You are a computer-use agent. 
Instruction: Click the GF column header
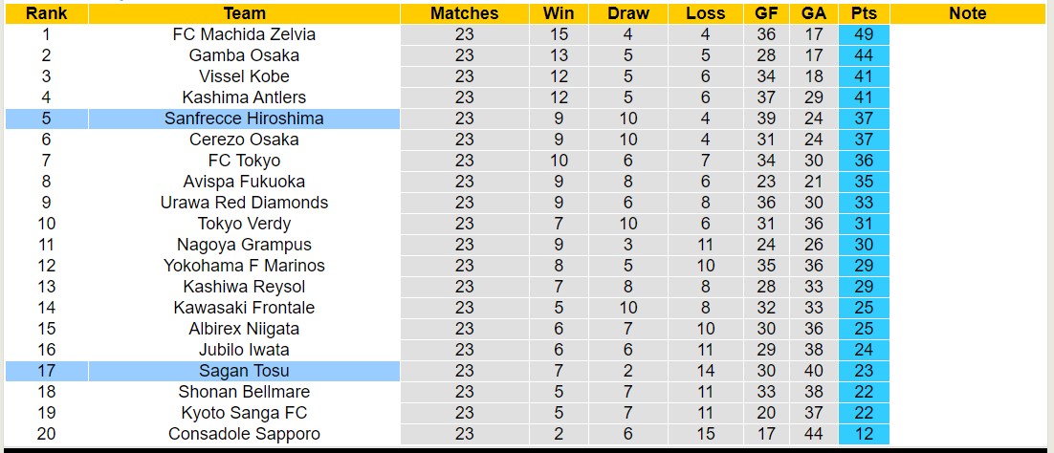[x=766, y=13]
